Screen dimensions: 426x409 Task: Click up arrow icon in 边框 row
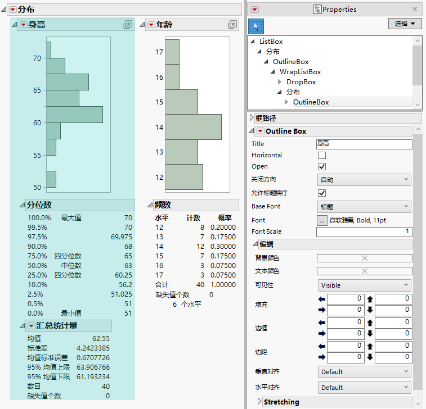tap(370, 322)
